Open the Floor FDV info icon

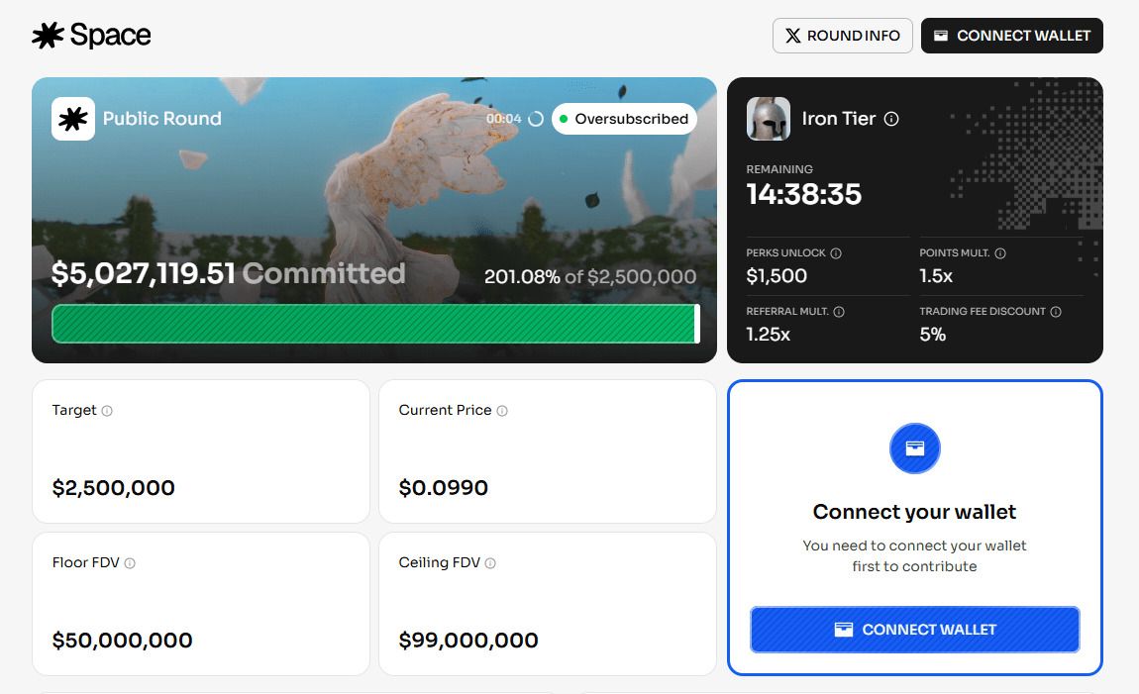click(130, 563)
